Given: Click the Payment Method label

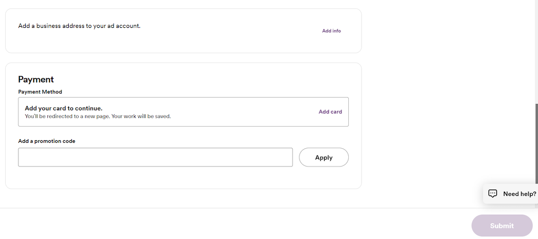Looking at the screenshot, I should click(40, 92).
